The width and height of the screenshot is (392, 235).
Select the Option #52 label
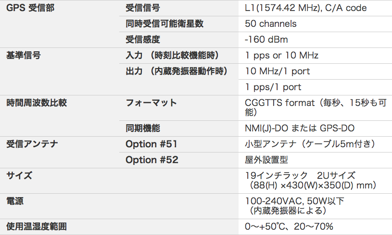152,160
